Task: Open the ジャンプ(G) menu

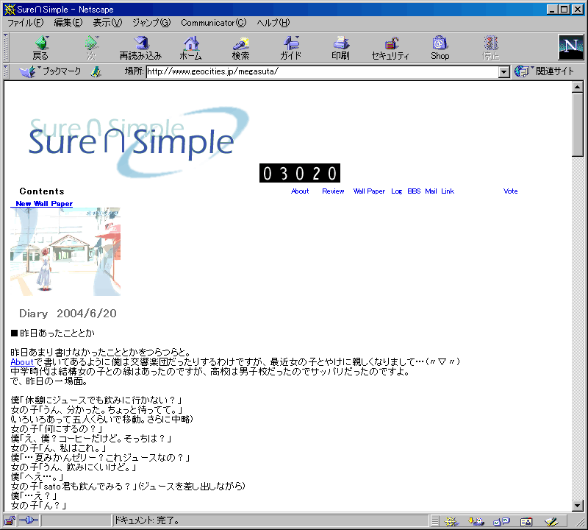Action: click(x=151, y=23)
